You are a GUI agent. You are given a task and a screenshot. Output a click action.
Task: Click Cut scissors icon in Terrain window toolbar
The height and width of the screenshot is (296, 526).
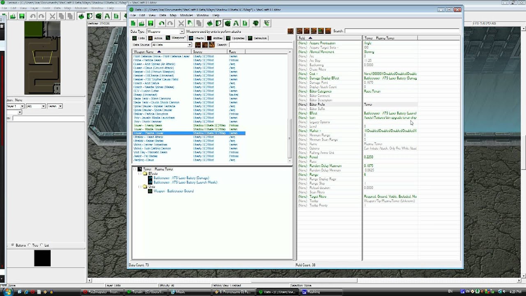tap(52, 16)
